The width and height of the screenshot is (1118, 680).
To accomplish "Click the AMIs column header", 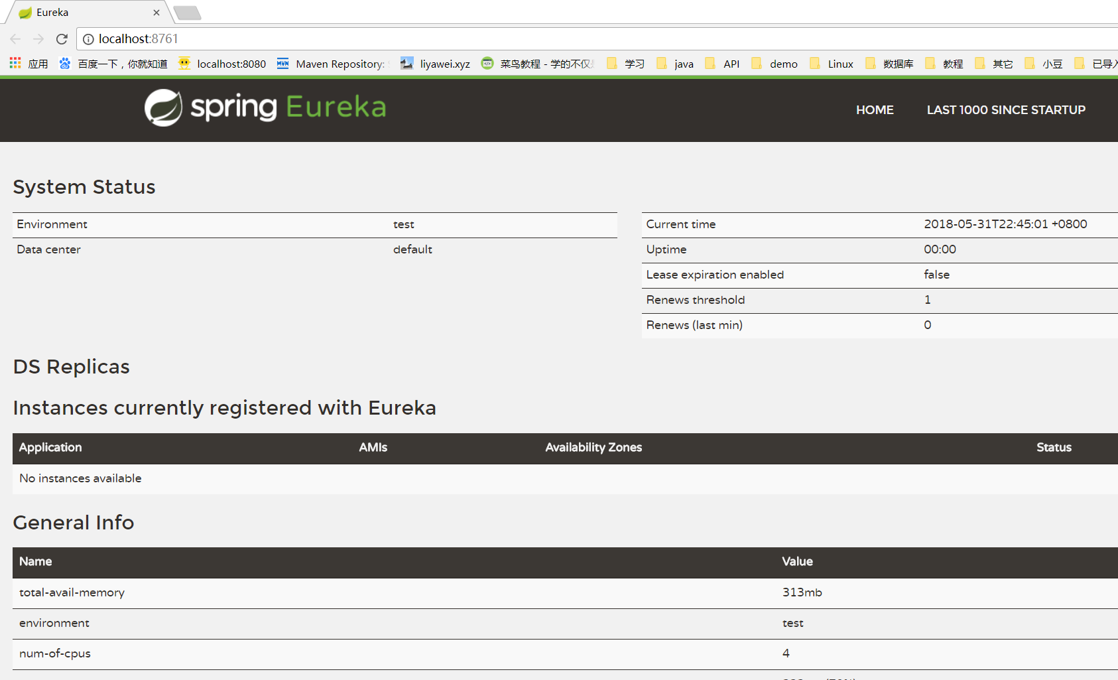I will tap(373, 448).
